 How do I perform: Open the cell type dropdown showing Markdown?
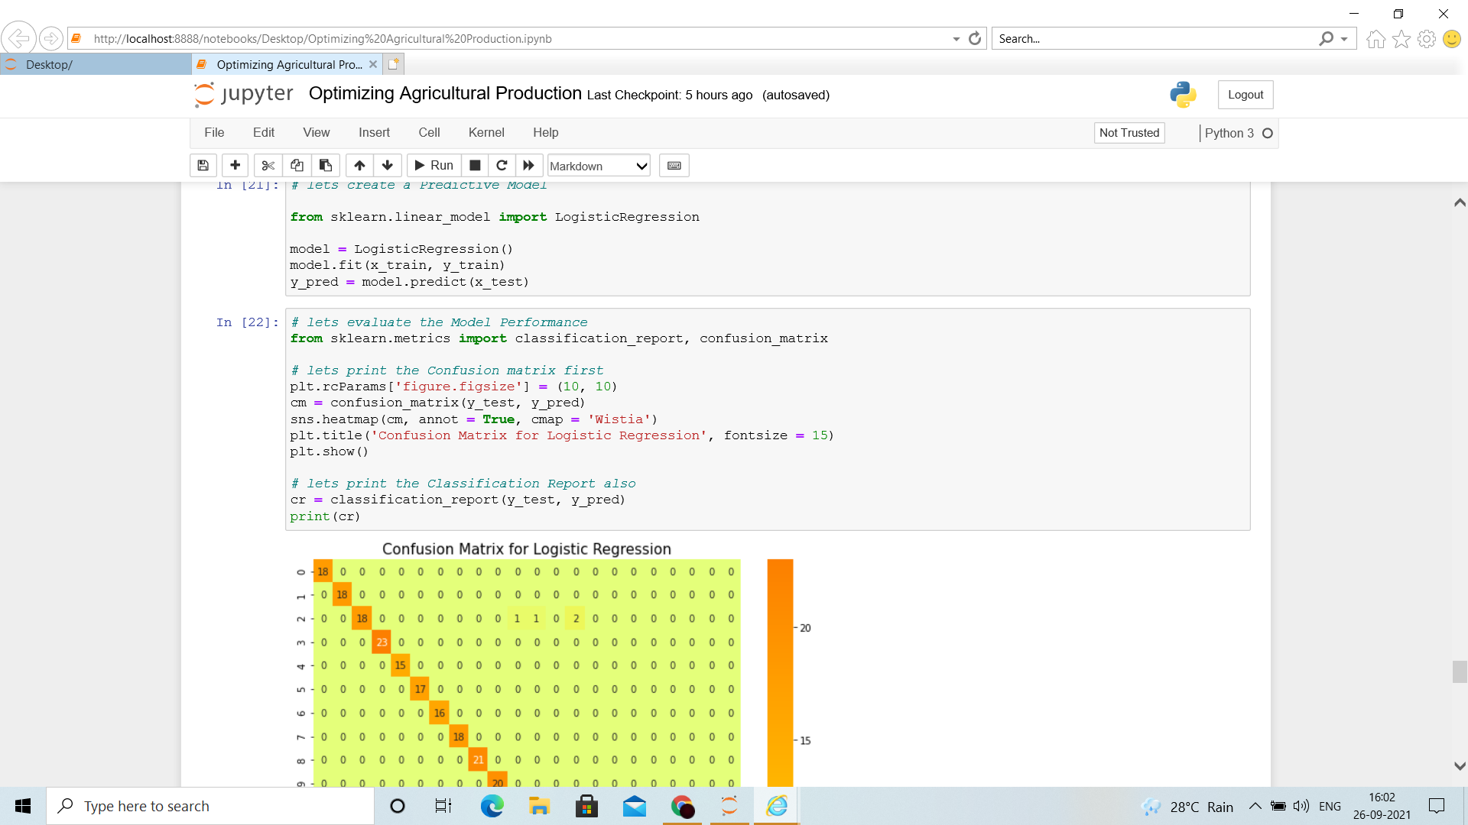(x=598, y=165)
